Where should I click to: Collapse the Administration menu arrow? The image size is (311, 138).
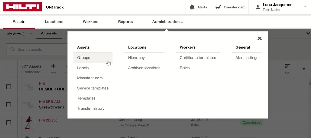[182, 22]
